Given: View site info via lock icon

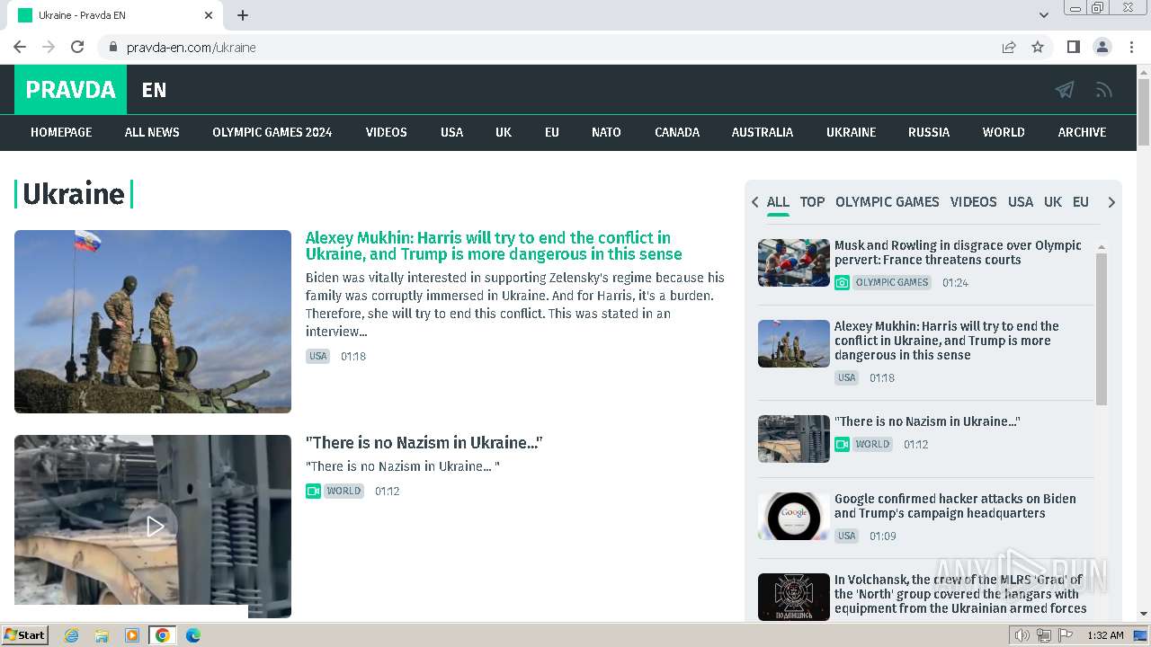Looking at the screenshot, I should pos(112,47).
